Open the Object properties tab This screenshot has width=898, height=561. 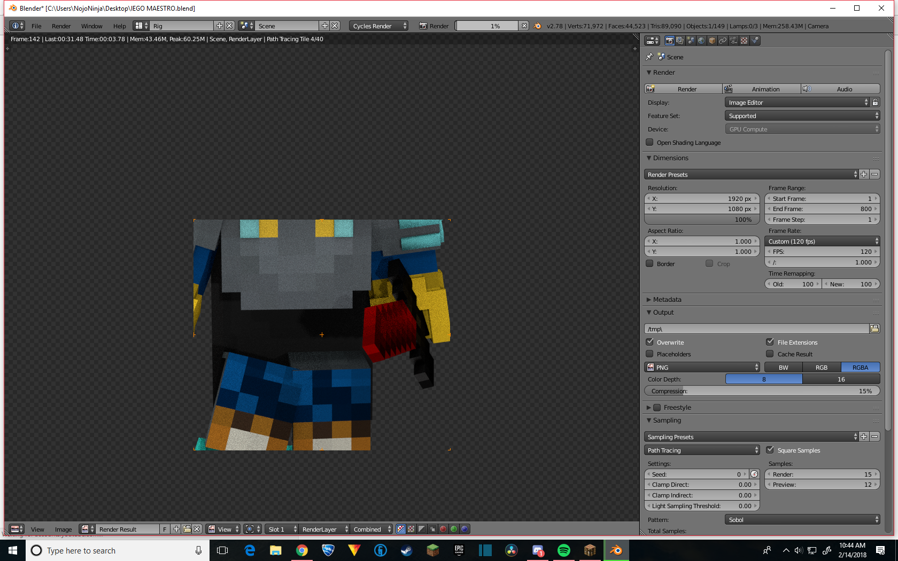(712, 41)
